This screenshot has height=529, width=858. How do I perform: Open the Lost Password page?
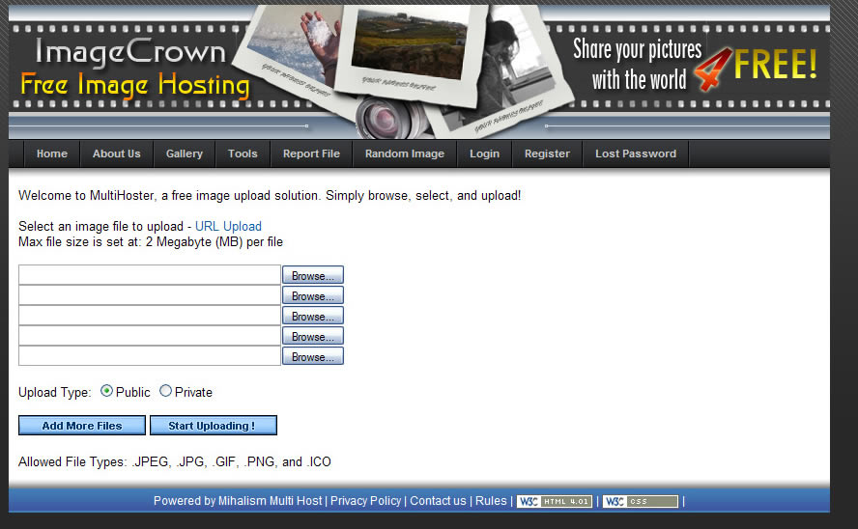pos(636,153)
